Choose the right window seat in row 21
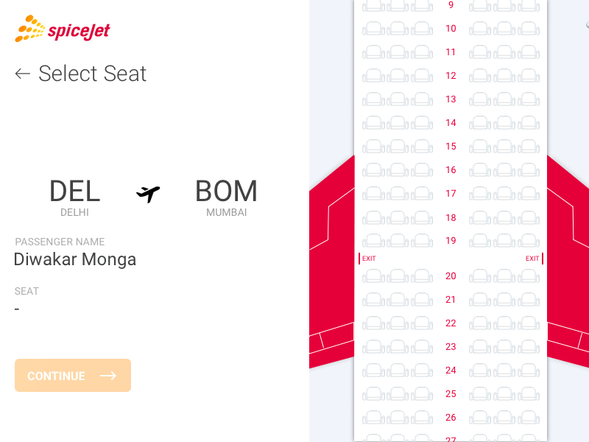Screen dimensions: 589x442 coord(529,300)
